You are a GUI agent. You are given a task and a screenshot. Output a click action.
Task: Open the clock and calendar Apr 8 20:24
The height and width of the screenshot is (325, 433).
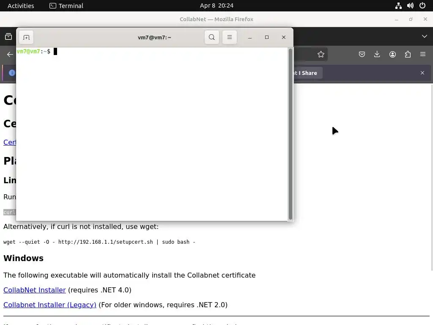click(216, 6)
